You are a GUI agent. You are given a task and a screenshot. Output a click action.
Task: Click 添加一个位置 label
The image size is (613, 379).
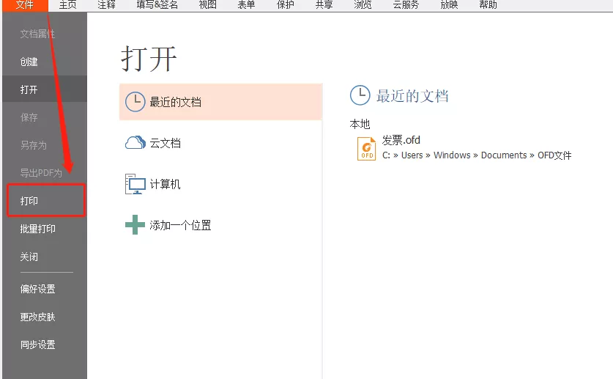pyautogui.click(x=180, y=225)
